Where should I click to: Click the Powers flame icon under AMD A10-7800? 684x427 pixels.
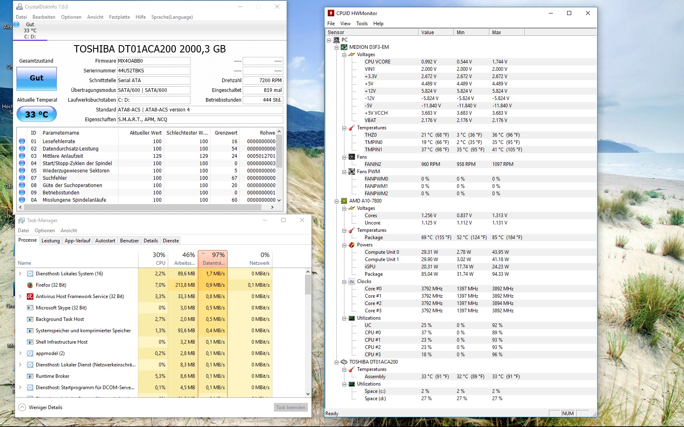coord(352,245)
